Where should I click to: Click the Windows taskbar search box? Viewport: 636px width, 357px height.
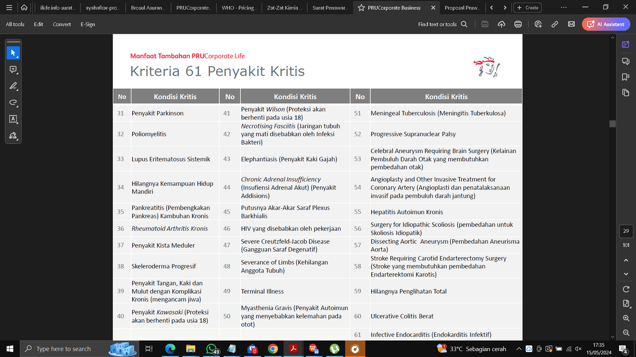(x=79, y=349)
